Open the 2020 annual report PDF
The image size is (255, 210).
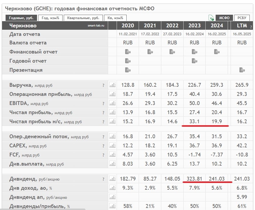128,61
